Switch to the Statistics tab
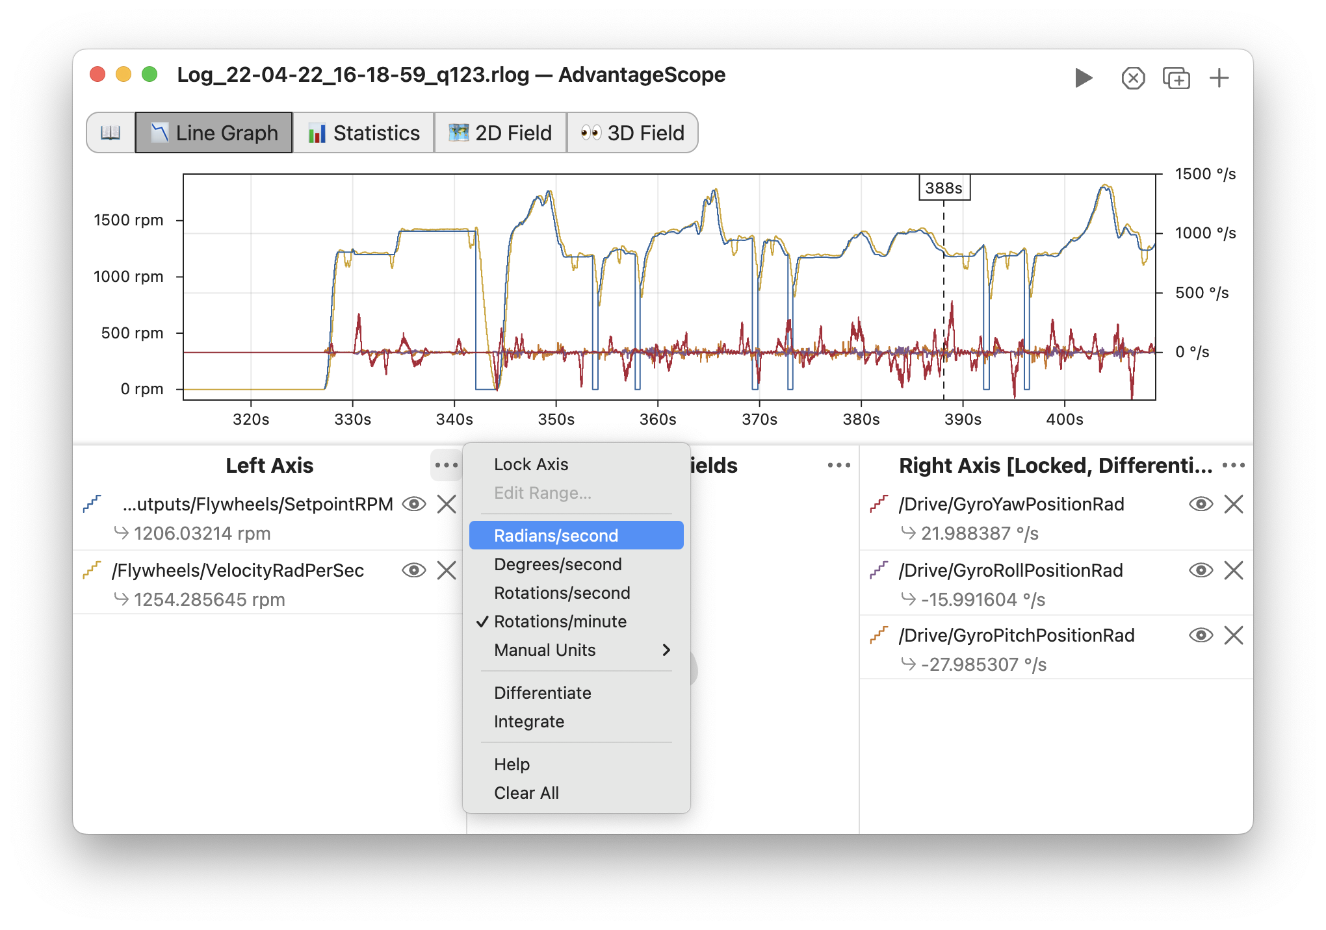This screenshot has width=1326, height=930. [x=363, y=132]
